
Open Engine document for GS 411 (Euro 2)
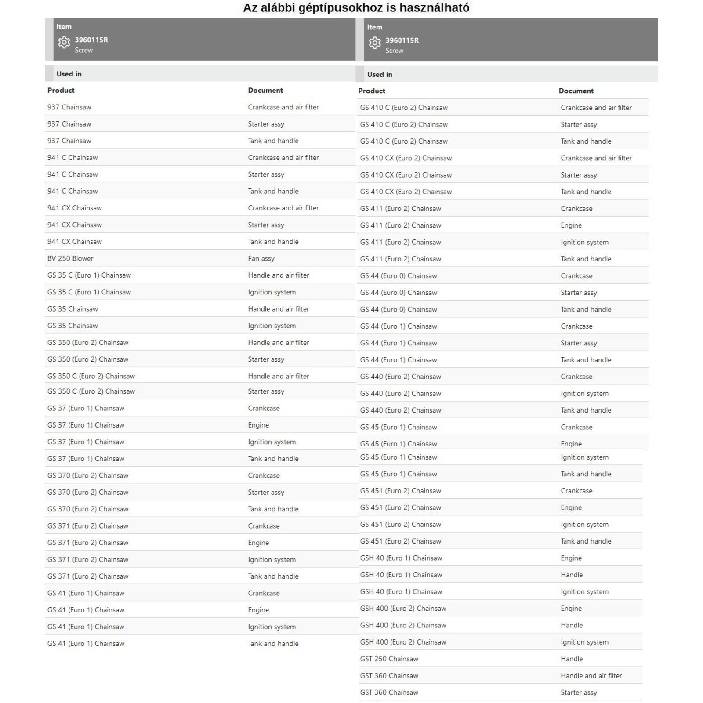coord(571,225)
